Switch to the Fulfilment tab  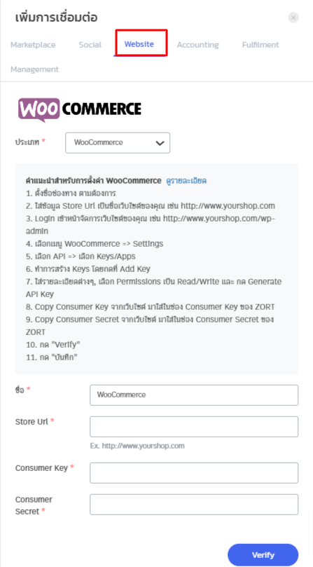point(260,45)
